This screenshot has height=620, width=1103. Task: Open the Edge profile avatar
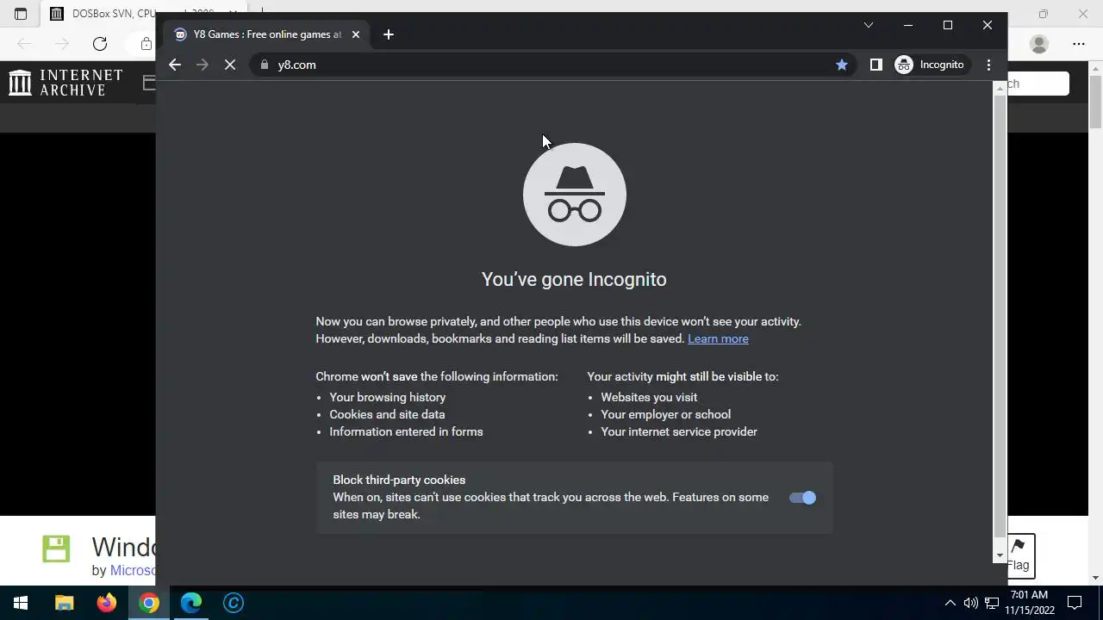coord(1039,44)
